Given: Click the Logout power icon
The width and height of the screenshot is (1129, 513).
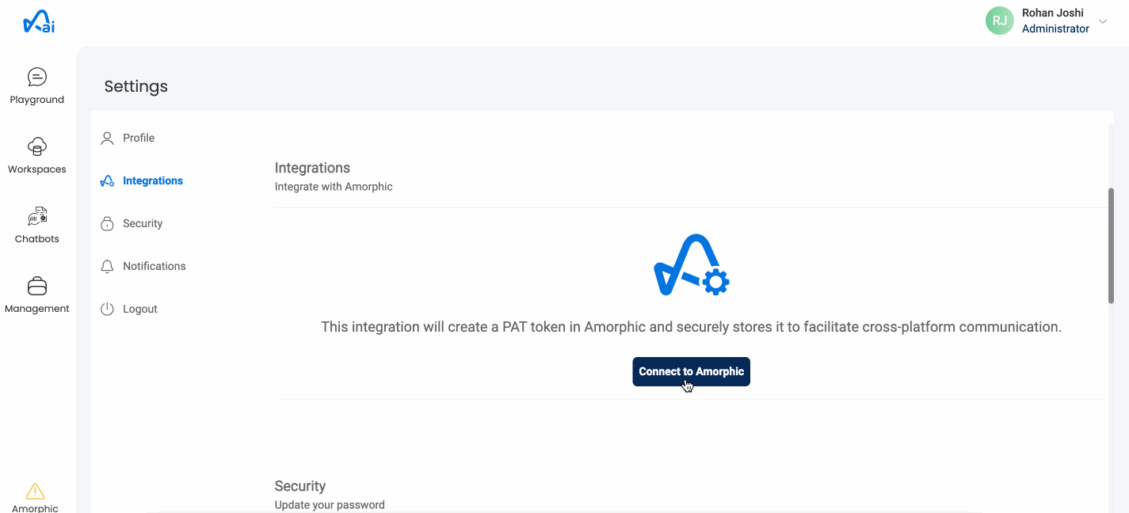Looking at the screenshot, I should 108,310.
